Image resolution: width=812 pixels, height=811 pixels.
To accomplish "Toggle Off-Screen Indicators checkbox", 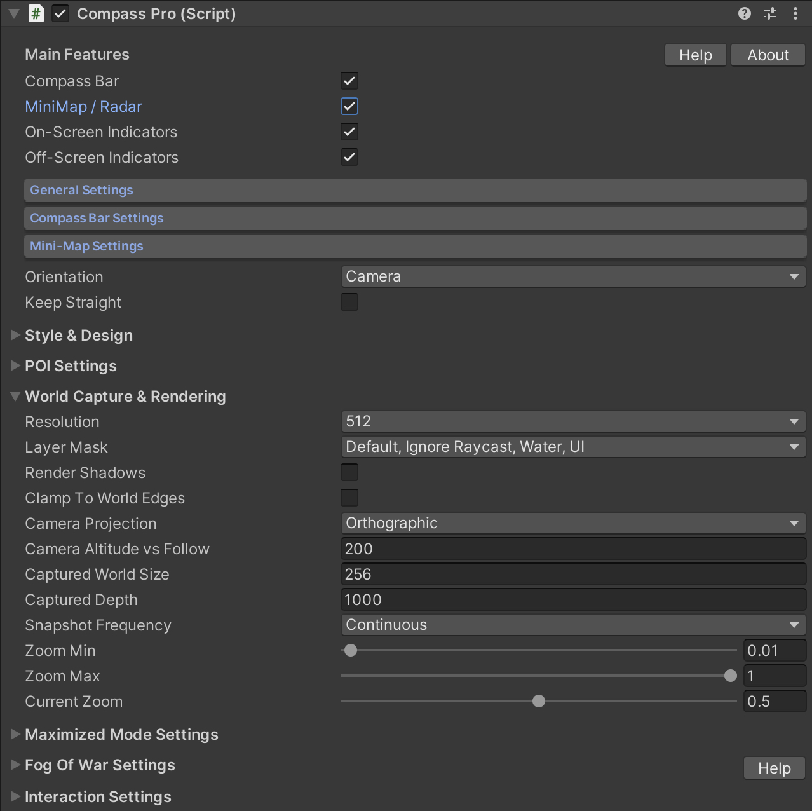I will [349, 157].
